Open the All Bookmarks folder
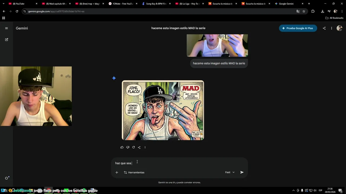This screenshot has width=346, height=194. [x=334, y=18]
